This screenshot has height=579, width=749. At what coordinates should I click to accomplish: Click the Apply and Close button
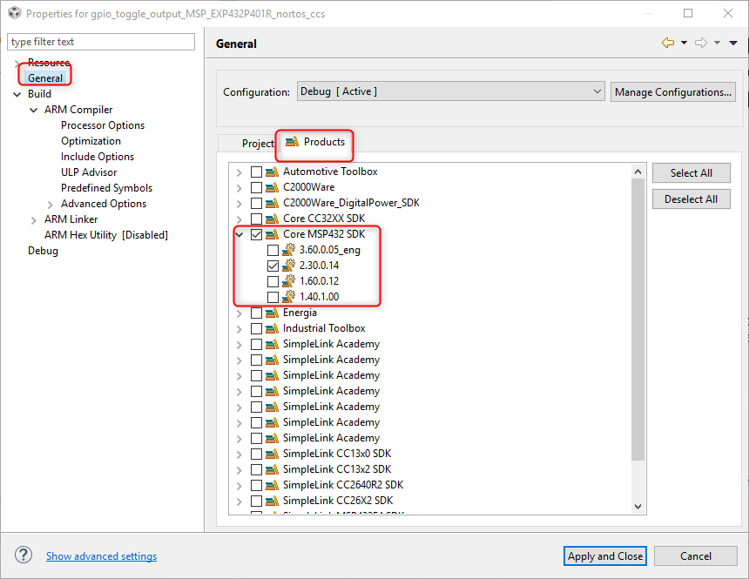[604, 555]
